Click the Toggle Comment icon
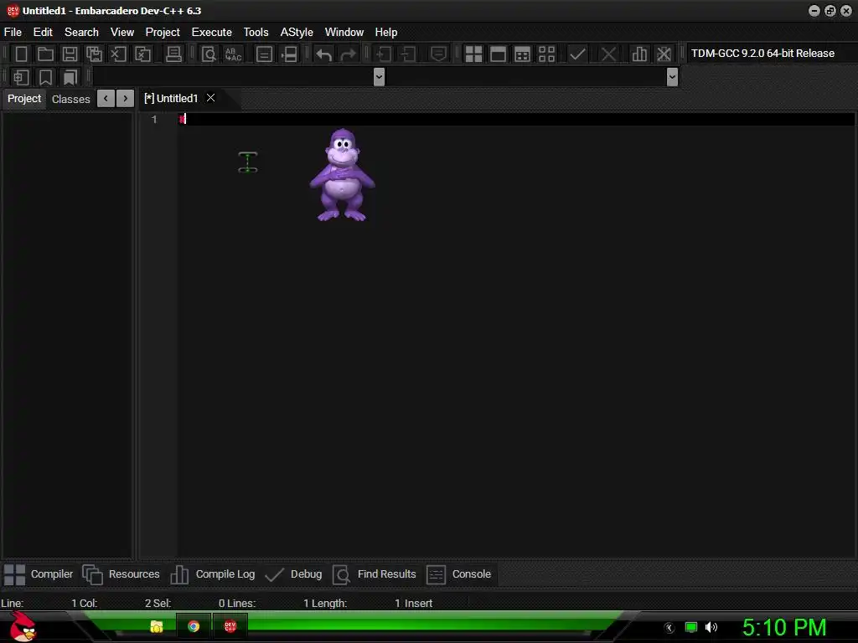This screenshot has height=643, width=858. [x=438, y=54]
